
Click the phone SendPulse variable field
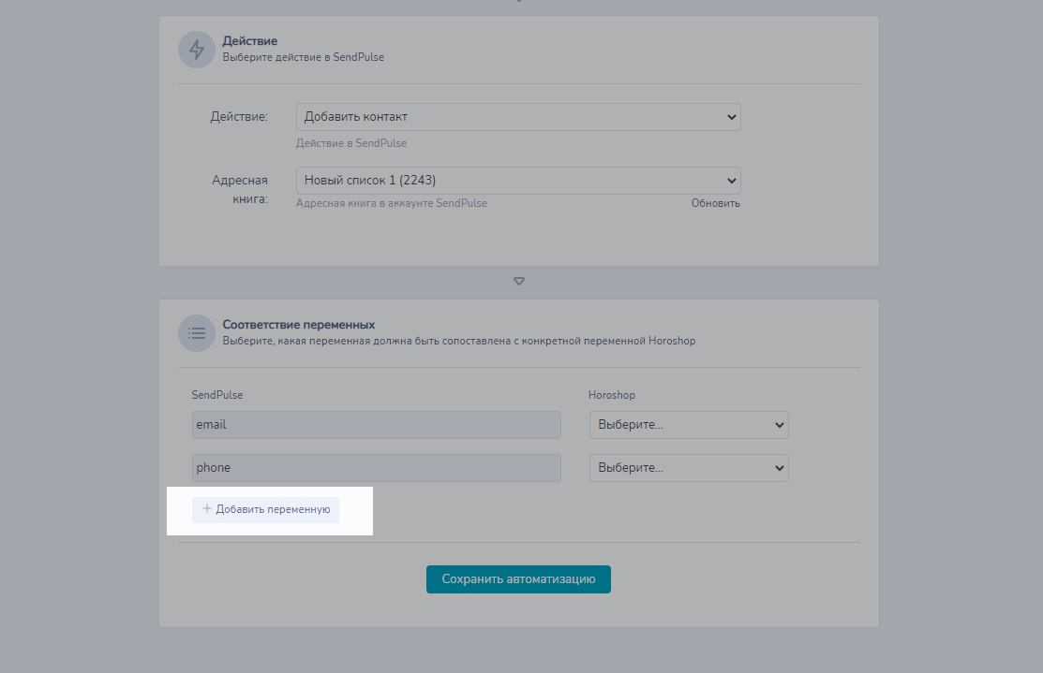coord(376,468)
